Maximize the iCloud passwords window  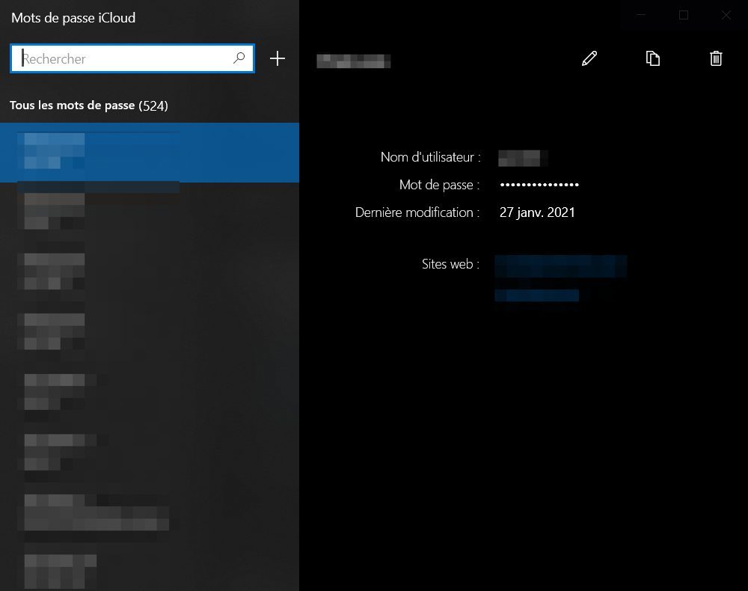683,15
